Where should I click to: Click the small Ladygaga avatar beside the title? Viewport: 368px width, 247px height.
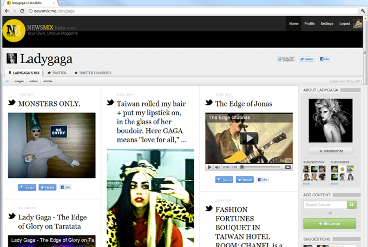coord(12,58)
